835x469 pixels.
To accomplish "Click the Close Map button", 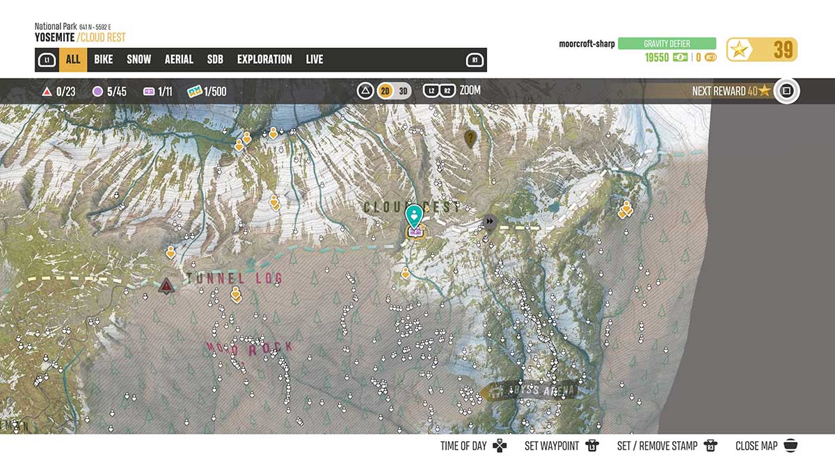I will pyautogui.click(x=790, y=446).
